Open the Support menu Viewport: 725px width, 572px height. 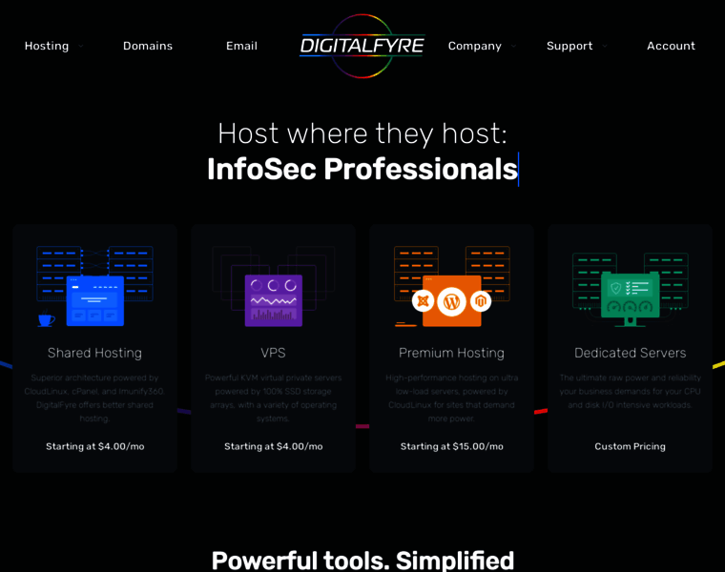coord(570,46)
